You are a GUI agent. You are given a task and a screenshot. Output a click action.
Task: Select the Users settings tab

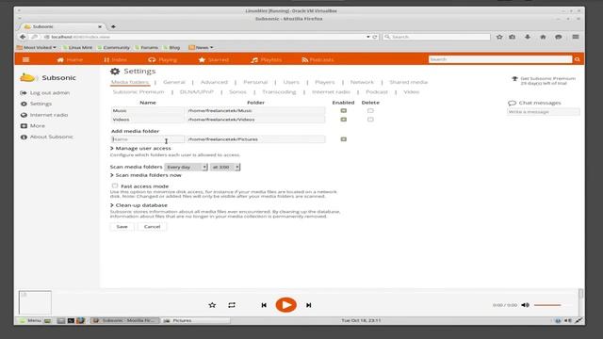(x=291, y=82)
